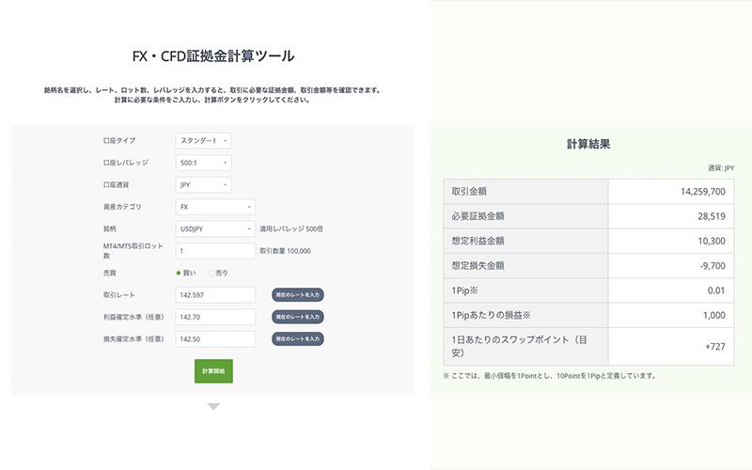Screen dimensions: 752x470
Task: Focus the 損失確定水準 input field
Action: click(x=215, y=338)
